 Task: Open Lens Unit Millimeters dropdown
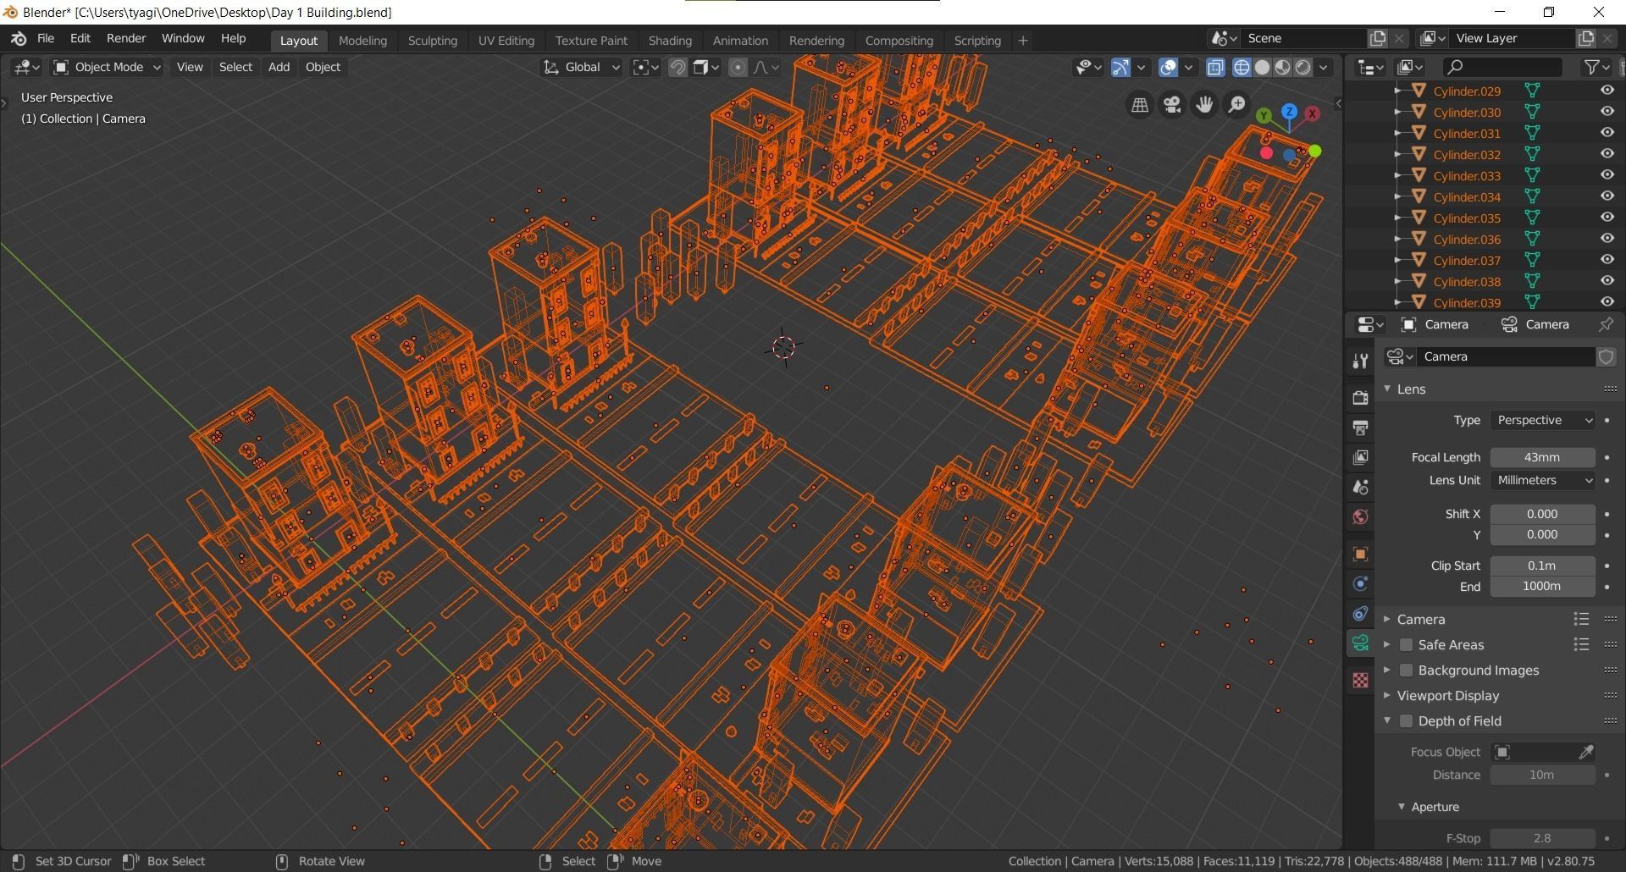[1542, 480]
